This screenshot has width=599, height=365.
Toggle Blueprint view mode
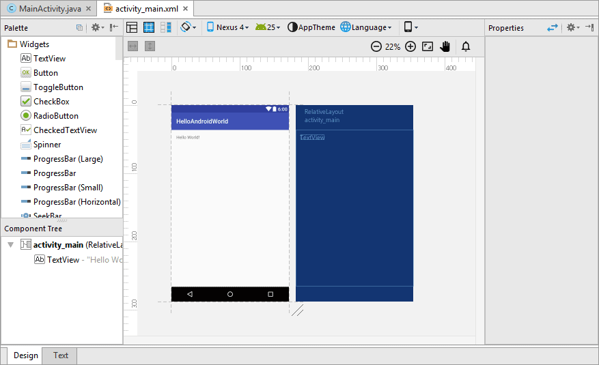149,27
